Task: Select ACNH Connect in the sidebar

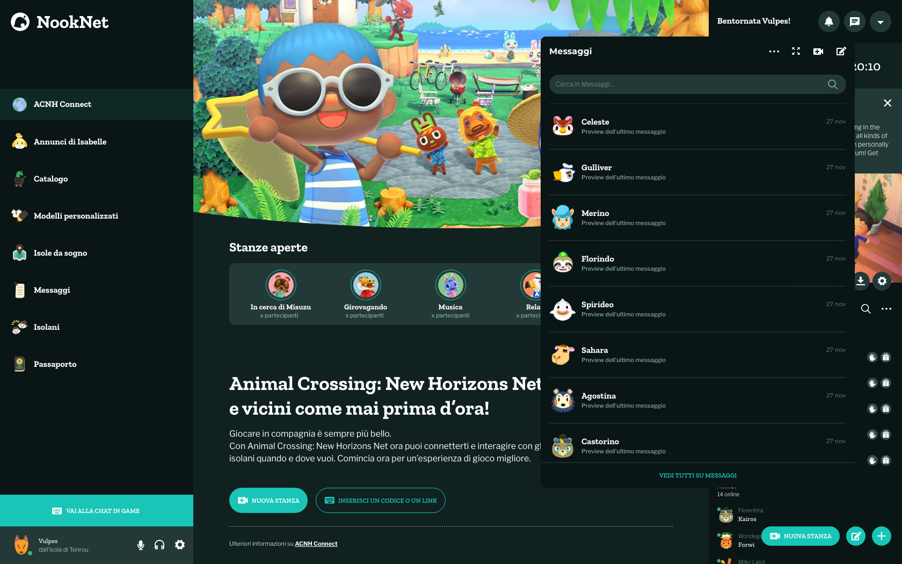Action: point(97,104)
